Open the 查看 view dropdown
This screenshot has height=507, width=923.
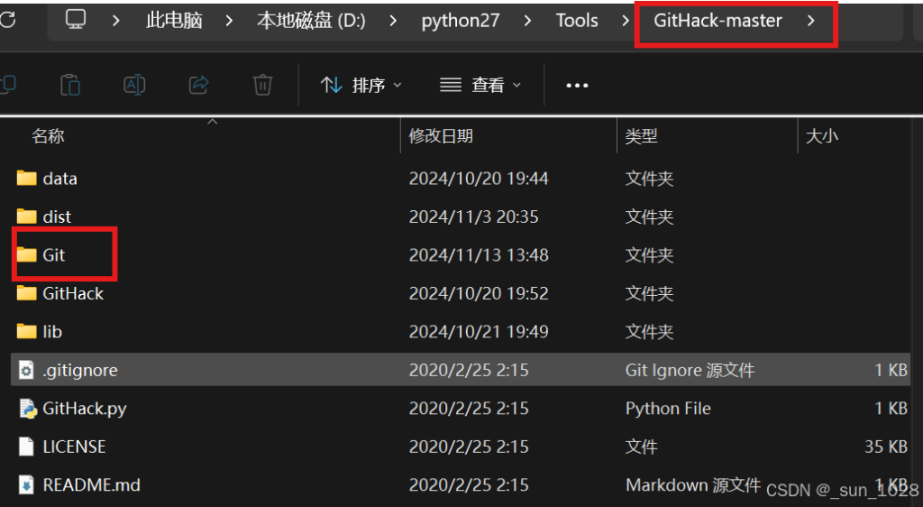point(480,85)
